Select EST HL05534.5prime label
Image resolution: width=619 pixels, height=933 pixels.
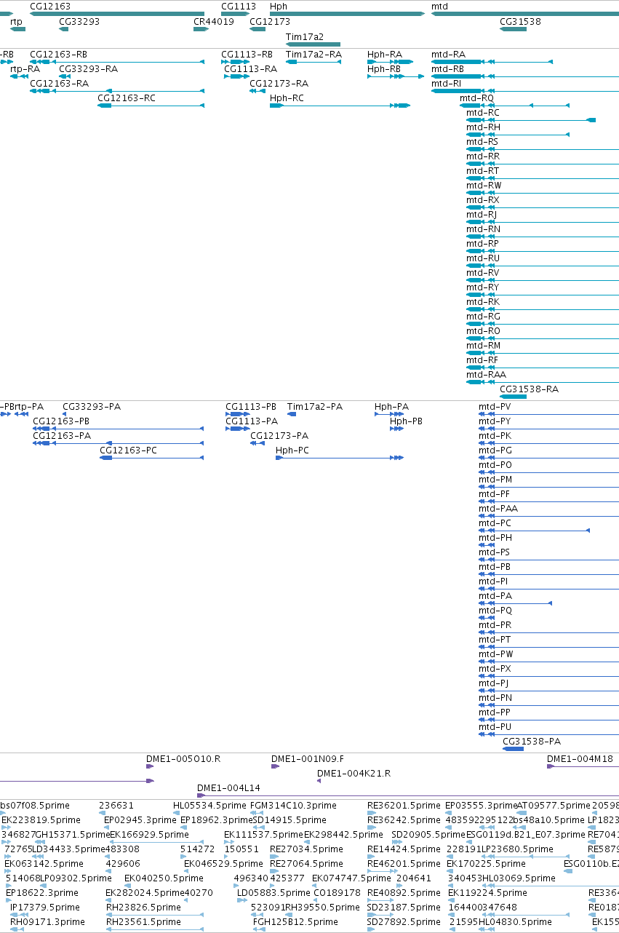click(x=210, y=806)
